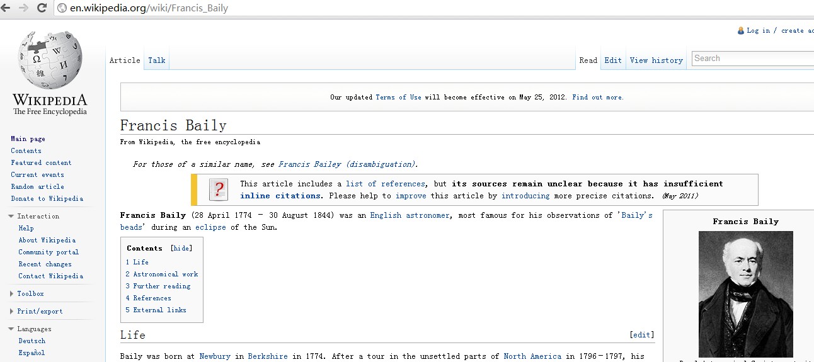
Task: Open the Francis Baily portrait image
Action: pyautogui.click(x=745, y=294)
